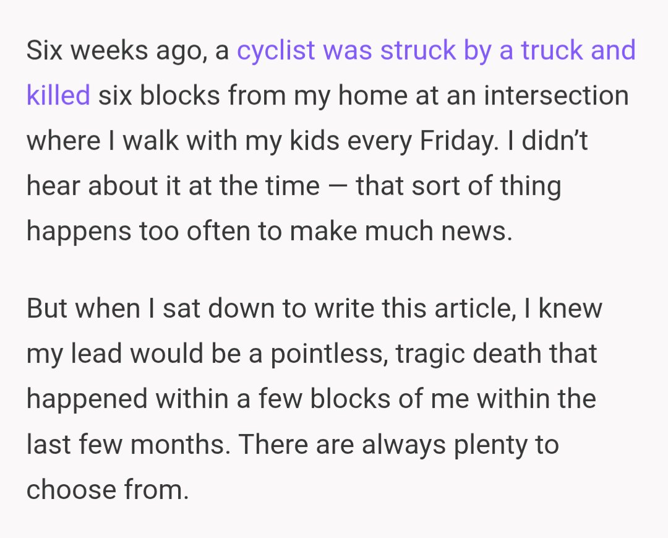Click the final words 'choose from'
Viewport: 668px width, 538px height.
tap(106, 489)
